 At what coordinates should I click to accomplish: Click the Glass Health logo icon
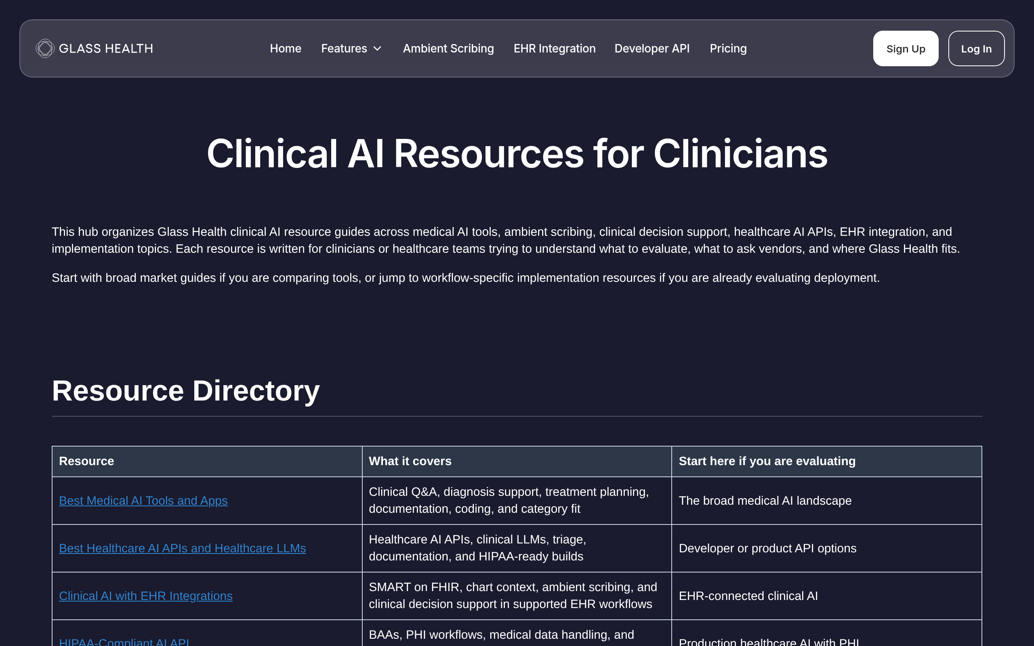[x=45, y=48]
